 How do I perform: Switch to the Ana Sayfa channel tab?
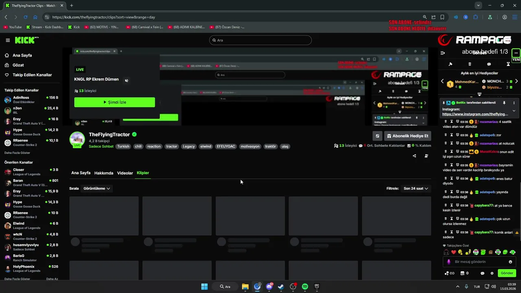pos(81,173)
